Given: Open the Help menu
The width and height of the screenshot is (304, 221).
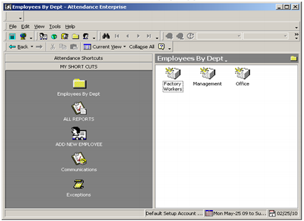Looking at the screenshot, I should [x=70, y=27].
